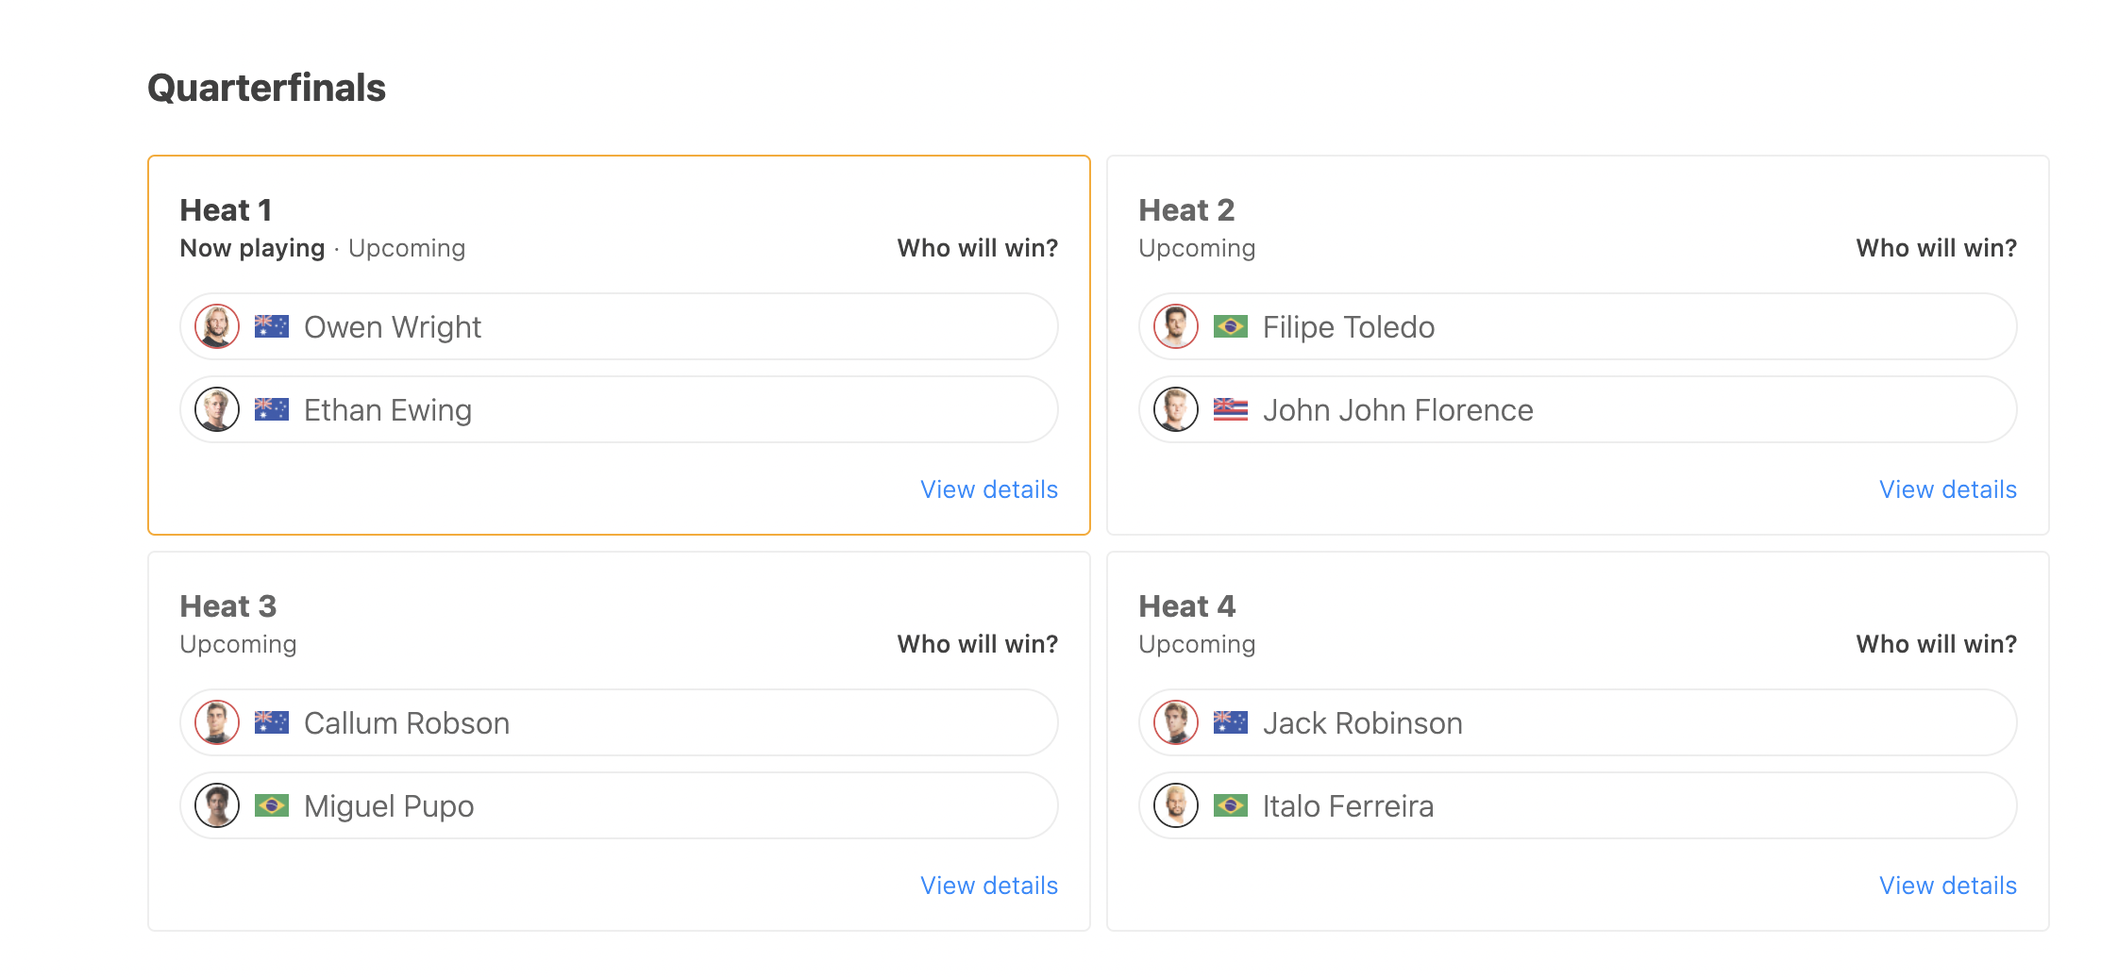The width and height of the screenshot is (2101, 977).
Task: Click Jack Robinson's Australia flag icon
Action: coord(1231,722)
